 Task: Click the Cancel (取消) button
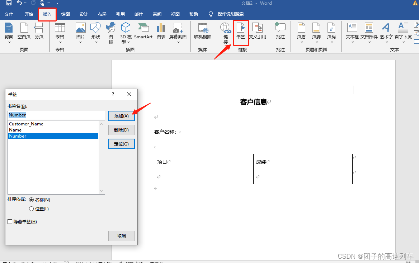(121, 236)
